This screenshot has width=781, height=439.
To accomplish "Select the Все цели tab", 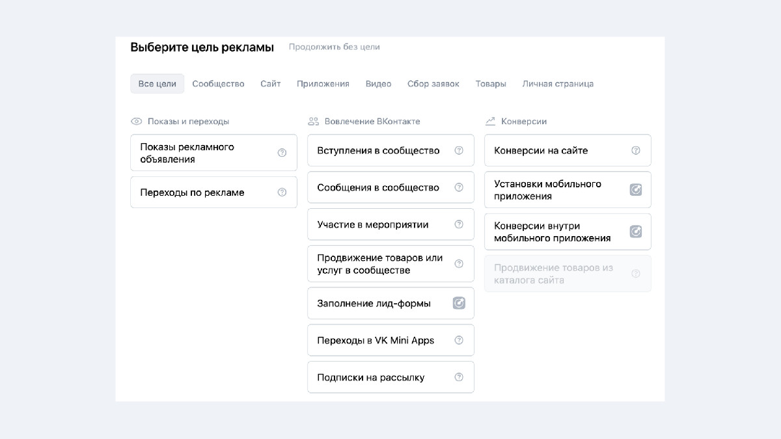I will click(157, 84).
